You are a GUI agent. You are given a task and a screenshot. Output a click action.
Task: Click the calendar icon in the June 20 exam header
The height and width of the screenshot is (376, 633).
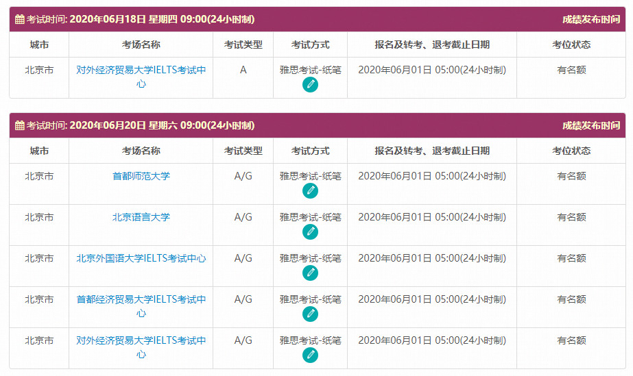click(19, 126)
